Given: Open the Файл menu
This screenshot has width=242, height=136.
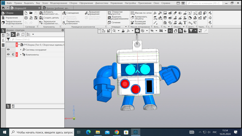Looking at the screenshot, I should click(9, 3).
